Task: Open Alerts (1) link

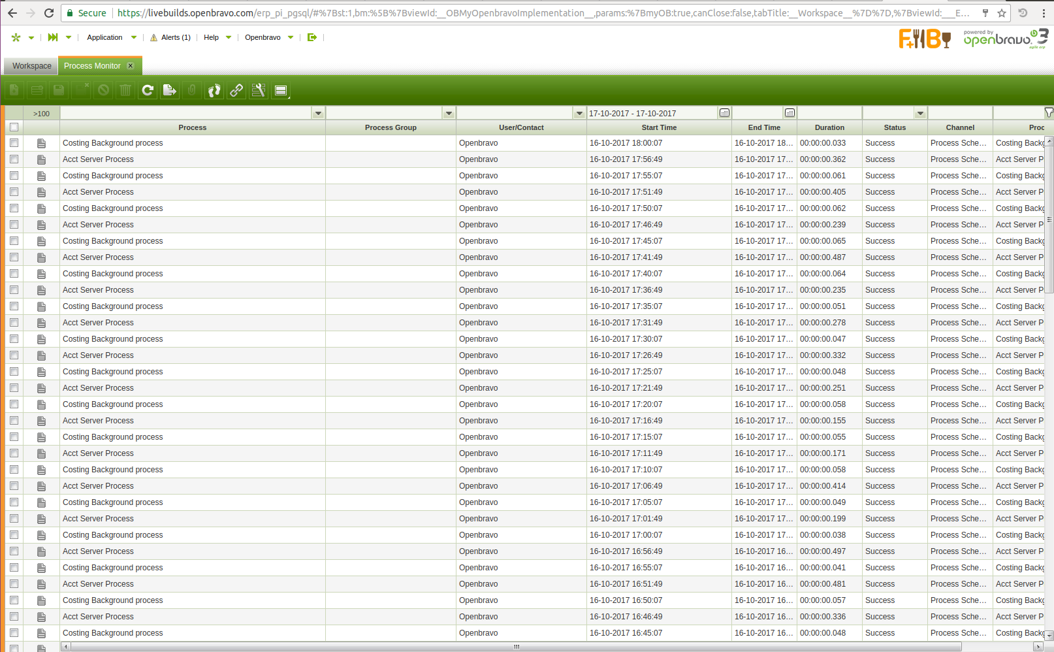Action: [x=171, y=37]
